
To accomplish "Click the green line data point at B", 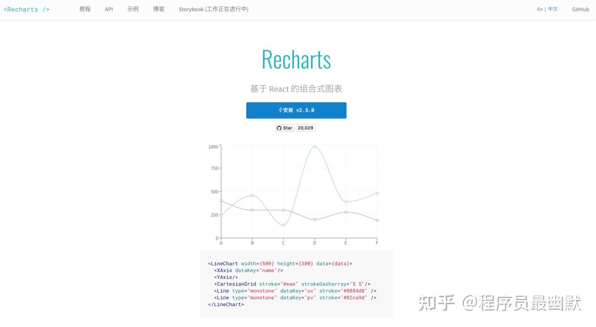I will [x=252, y=195].
